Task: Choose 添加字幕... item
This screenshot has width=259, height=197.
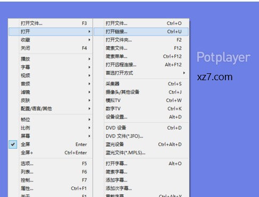Action: pos(141,180)
